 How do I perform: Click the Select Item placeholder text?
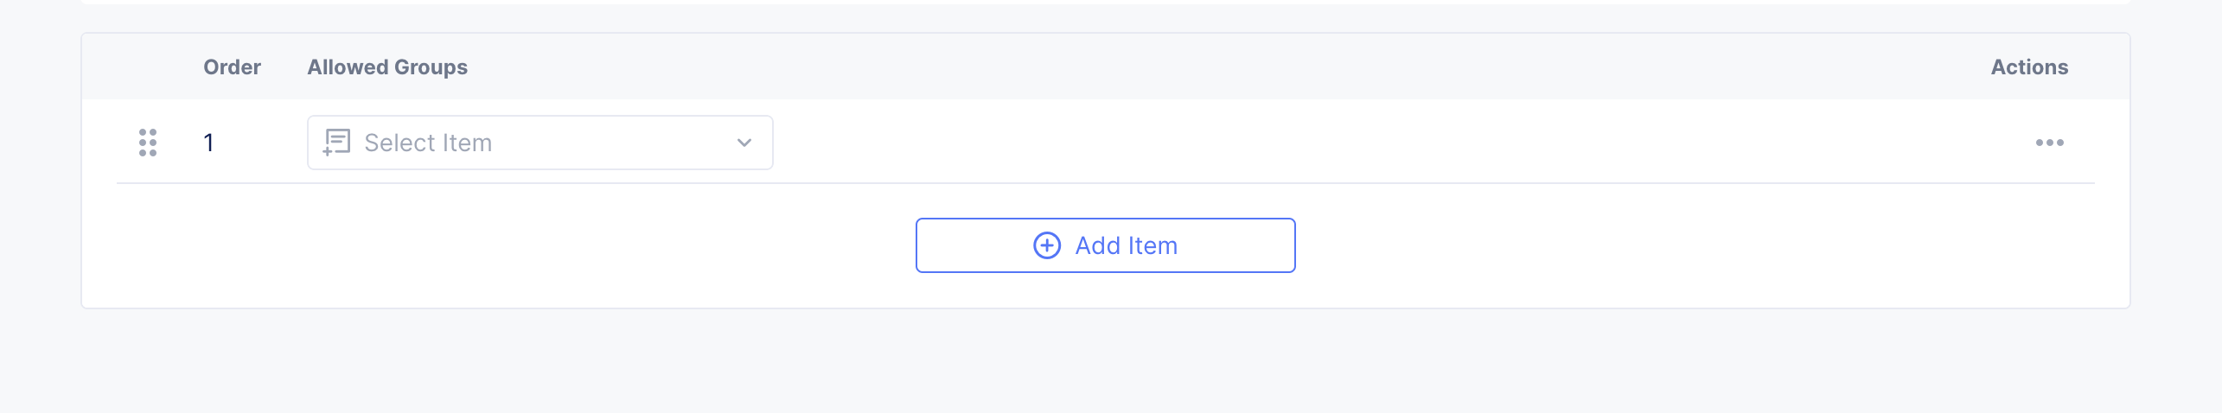[428, 143]
